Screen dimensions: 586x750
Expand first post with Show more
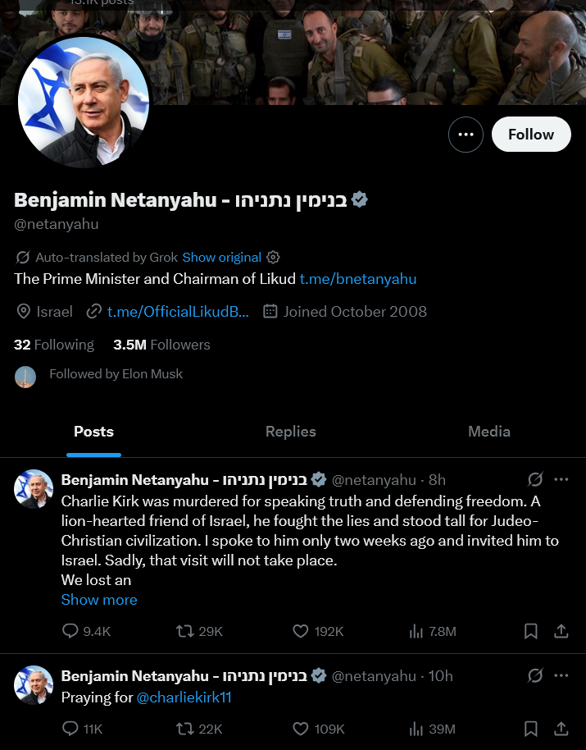99,600
